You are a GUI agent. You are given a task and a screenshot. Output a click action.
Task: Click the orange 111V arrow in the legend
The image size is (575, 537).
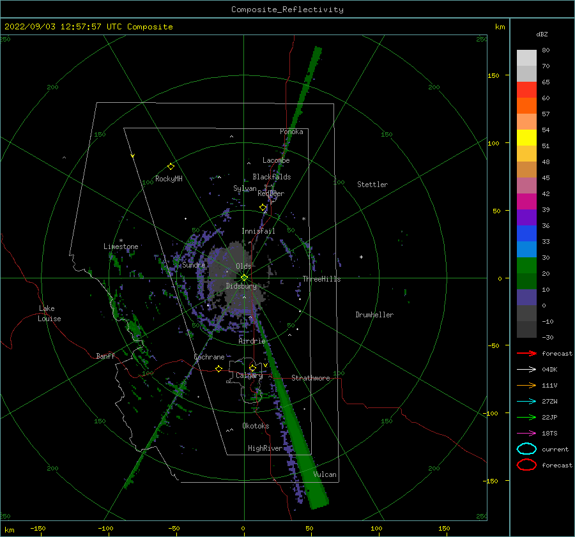(526, 385)
